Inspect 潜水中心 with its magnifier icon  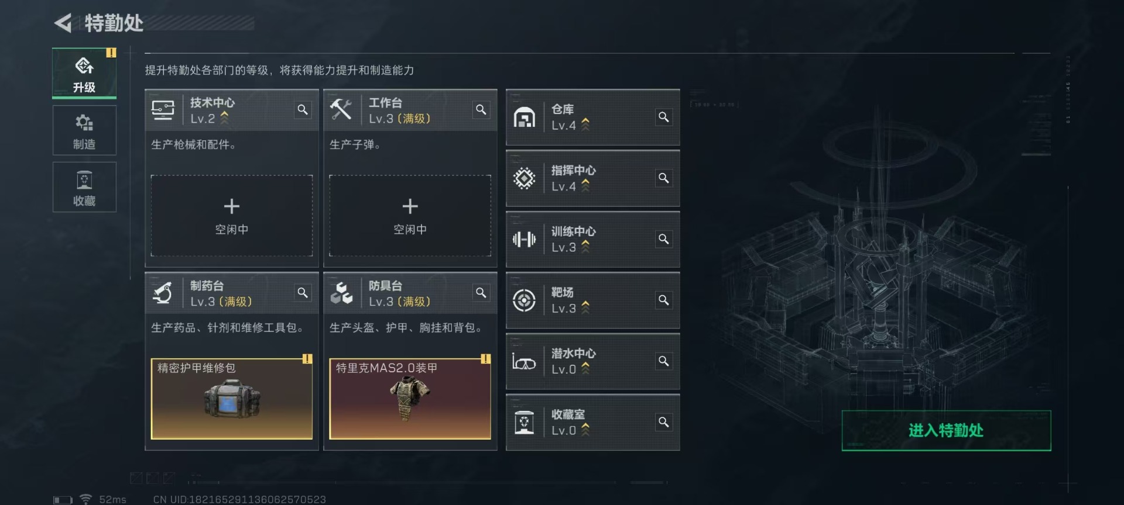click(x=663, y=361)
